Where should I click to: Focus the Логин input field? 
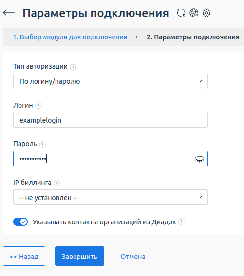tap(111, 120)
